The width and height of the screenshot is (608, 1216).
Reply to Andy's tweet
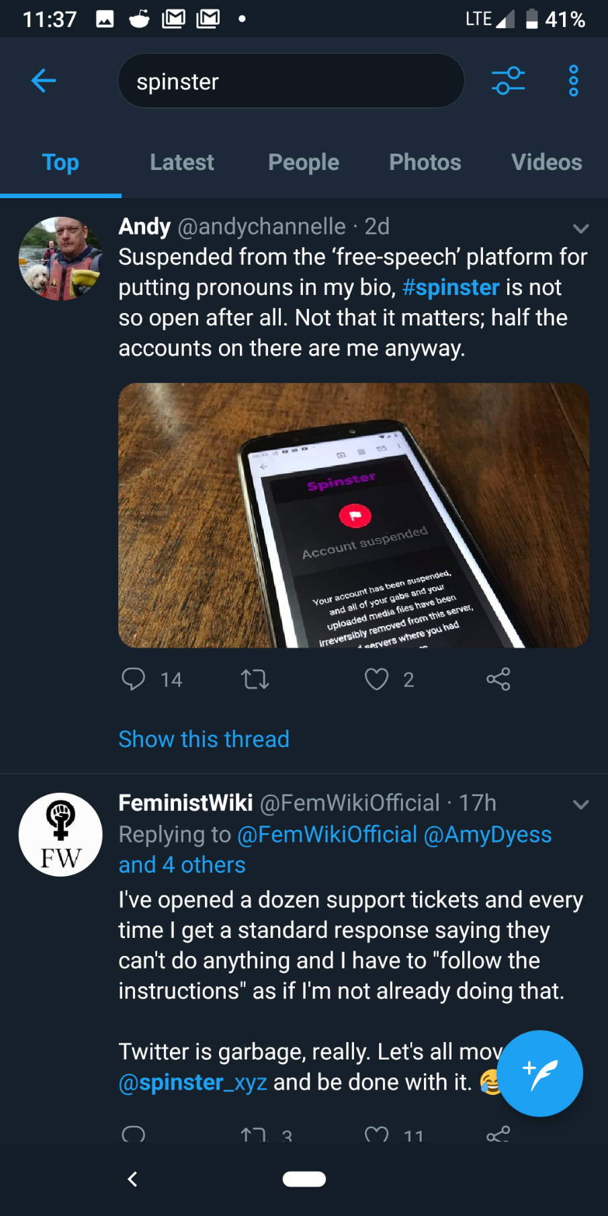coord(133,679)
